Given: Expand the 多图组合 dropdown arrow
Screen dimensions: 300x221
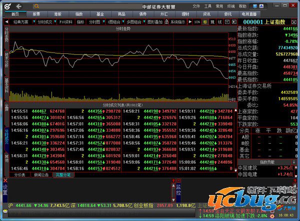Looking at the screenshot, I should (144, 22).
